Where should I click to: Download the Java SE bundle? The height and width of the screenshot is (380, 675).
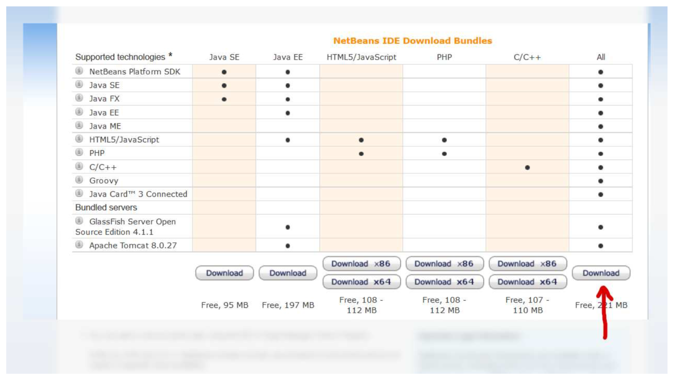225,273
